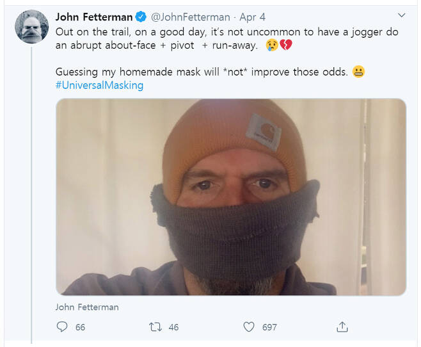Click the crying face emoji
The image size is (421, 347).
click(272, 45)
